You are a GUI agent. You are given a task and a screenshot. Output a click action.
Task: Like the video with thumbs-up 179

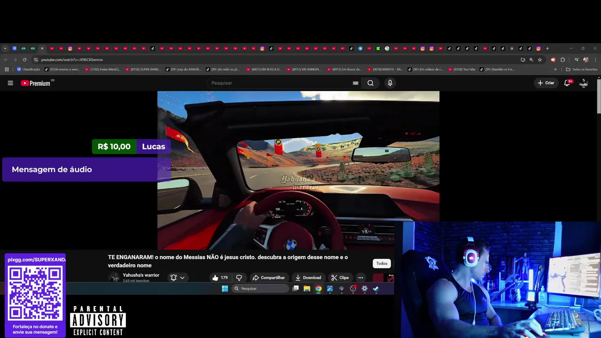tap(220, 277)
